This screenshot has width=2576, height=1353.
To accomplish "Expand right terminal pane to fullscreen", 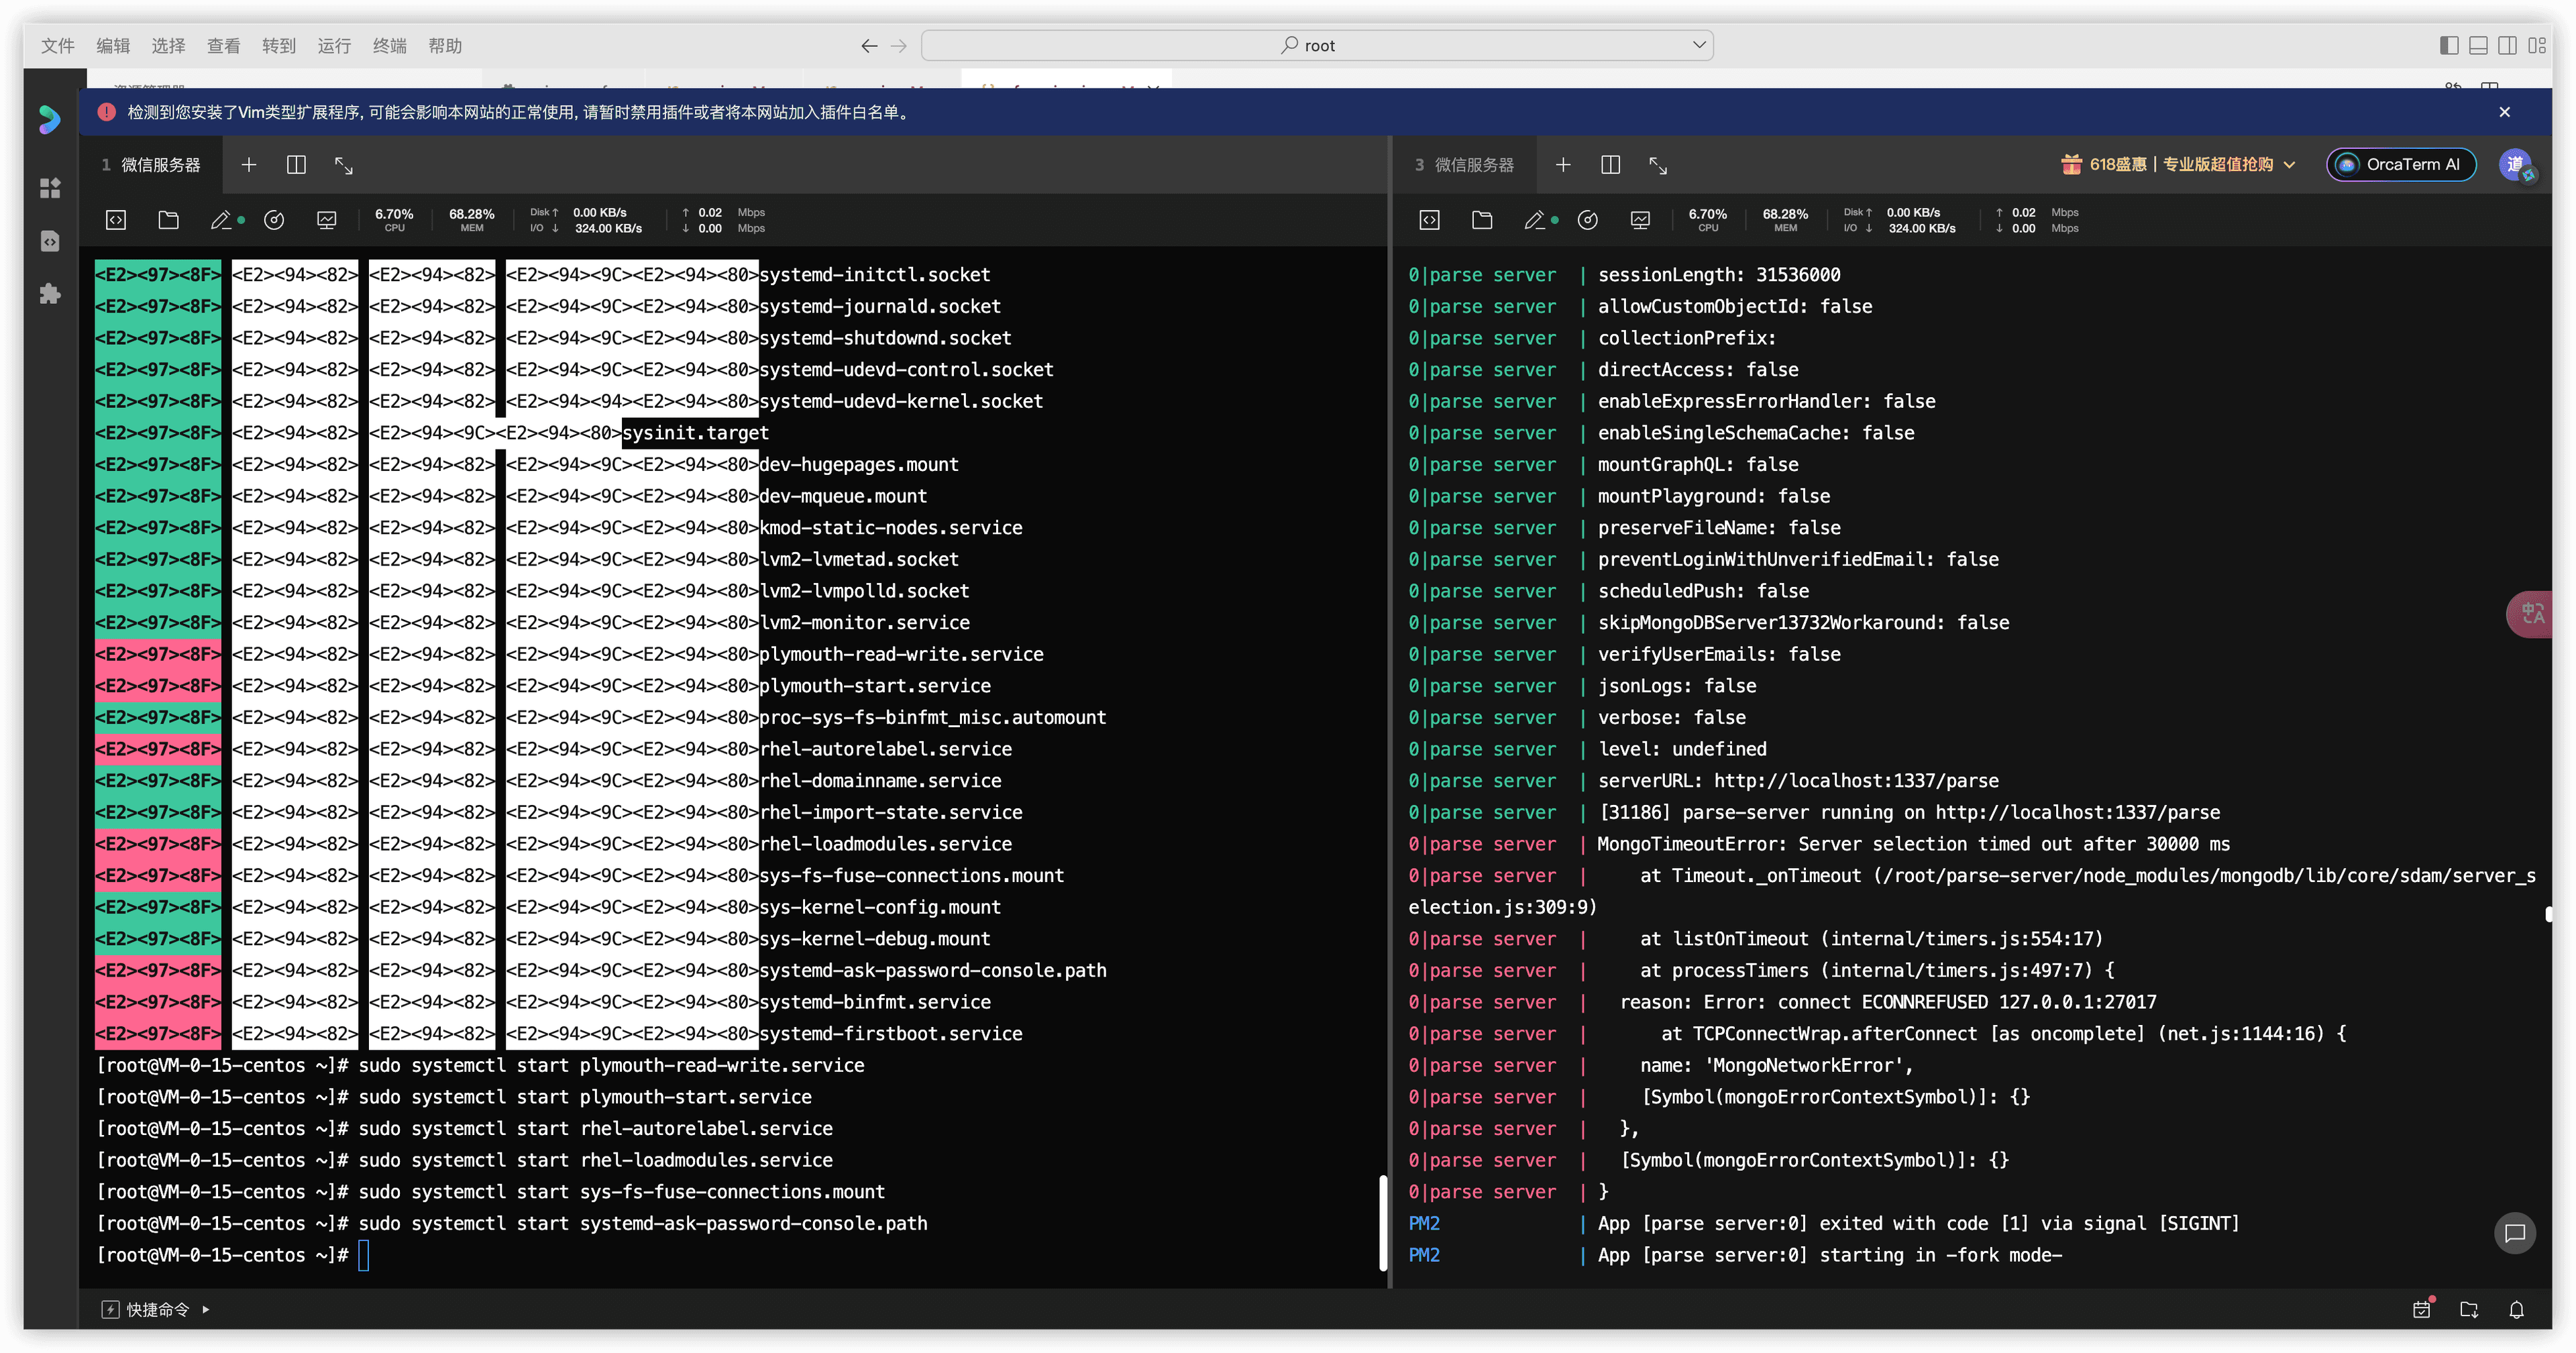I will [x=1657, y=165].
